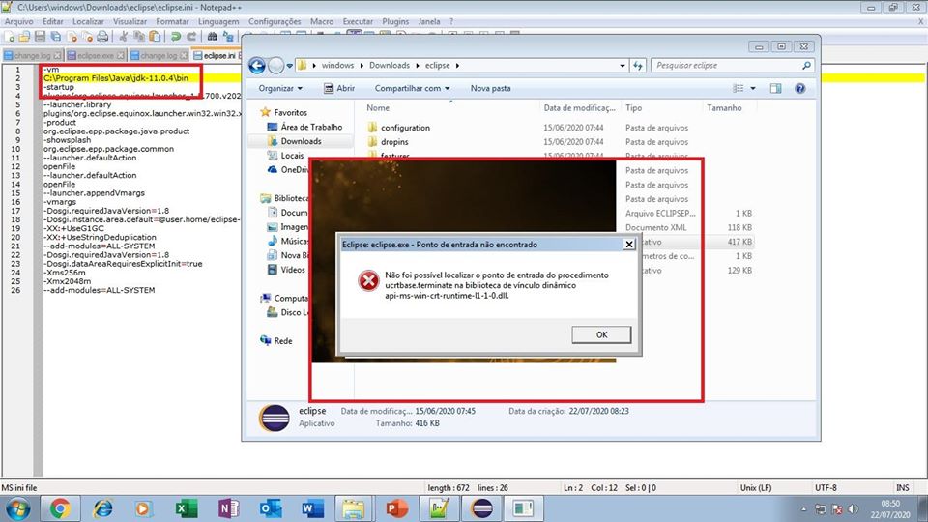The width and height of the screenshot is (928, 522).
Task: Click the Abrir button in Explorer
Action: point(339,88)
